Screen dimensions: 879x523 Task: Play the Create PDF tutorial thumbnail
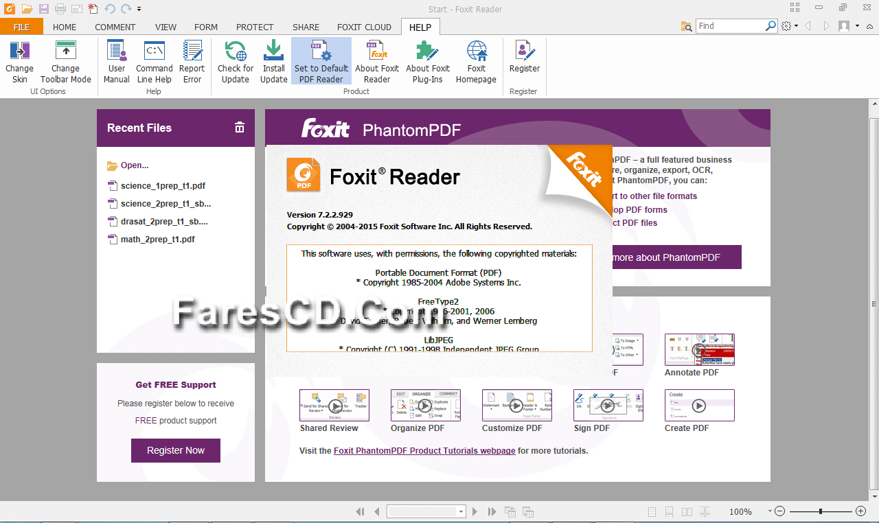700,405
